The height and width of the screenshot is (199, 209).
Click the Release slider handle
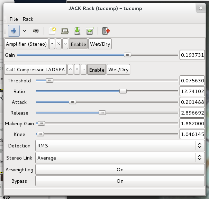102,112
